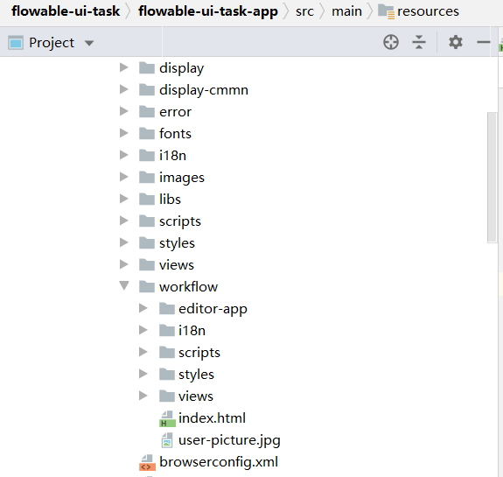The height and width of the screenshot is (477, 503).
Task: Select user-picture.jpg file
Action: click(229, 440)
